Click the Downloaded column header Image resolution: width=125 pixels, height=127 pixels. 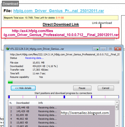coord(26,103)
